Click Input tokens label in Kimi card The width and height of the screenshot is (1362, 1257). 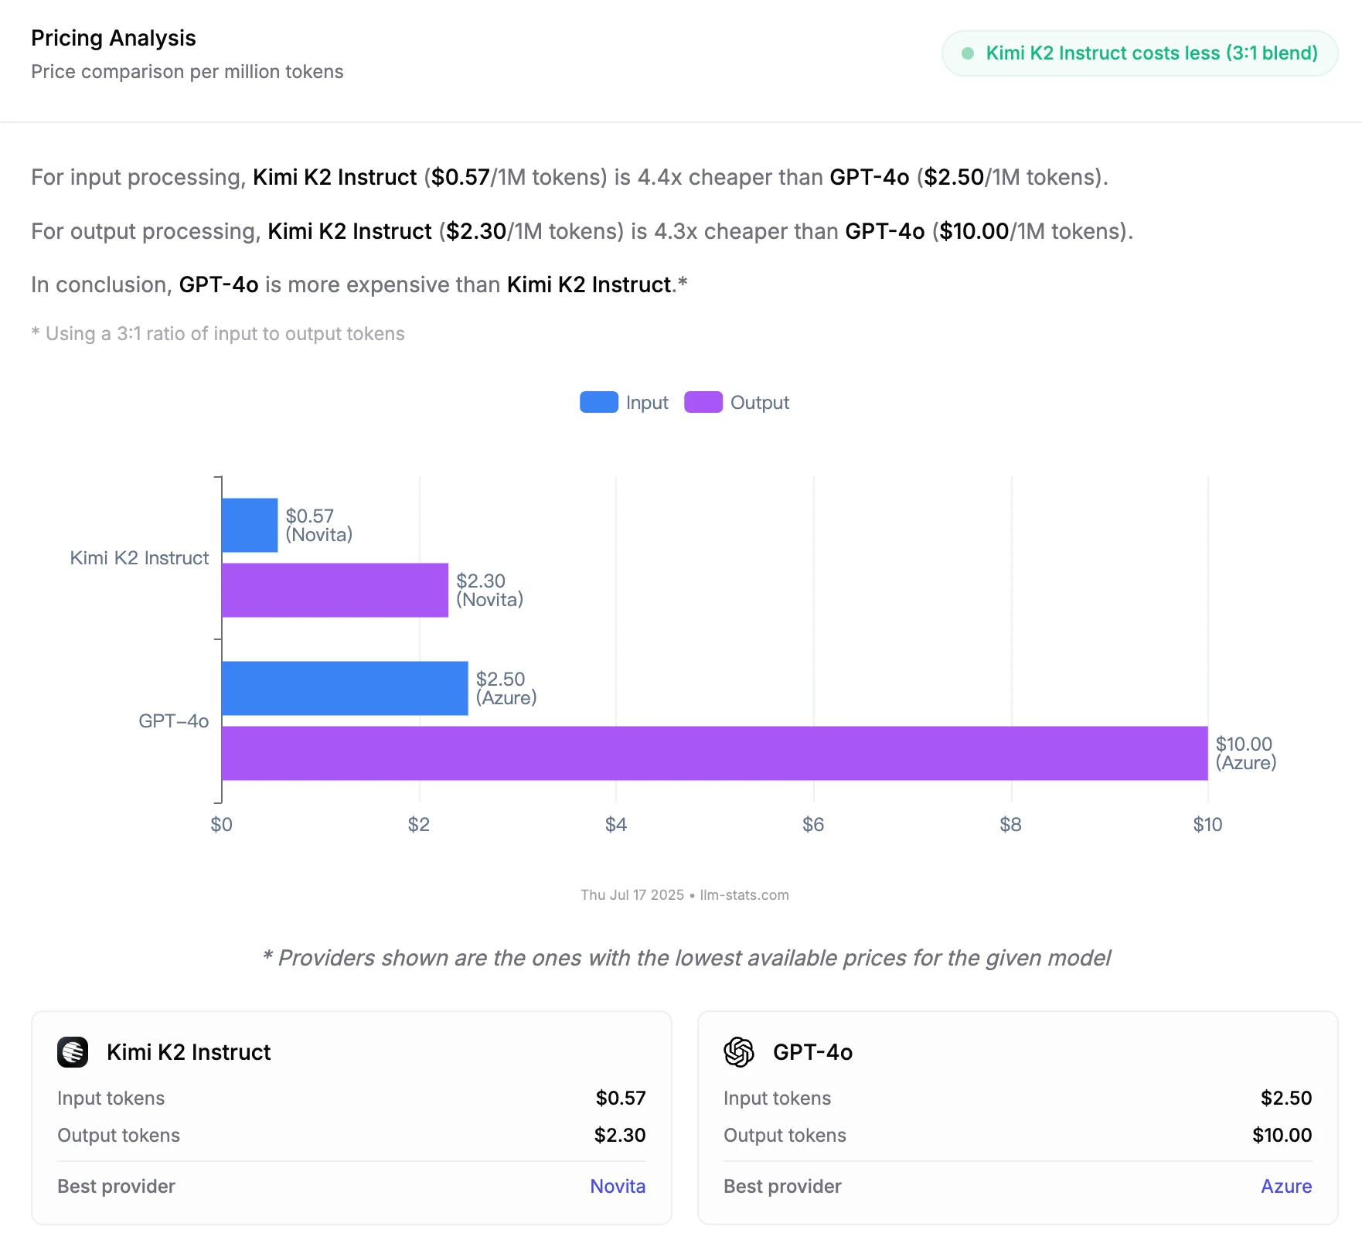point(111,1099)
